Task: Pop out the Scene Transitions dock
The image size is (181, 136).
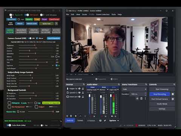Action: (146, 84)
